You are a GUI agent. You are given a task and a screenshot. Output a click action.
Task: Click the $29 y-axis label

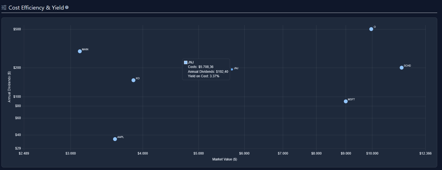[x=18, y=148]
